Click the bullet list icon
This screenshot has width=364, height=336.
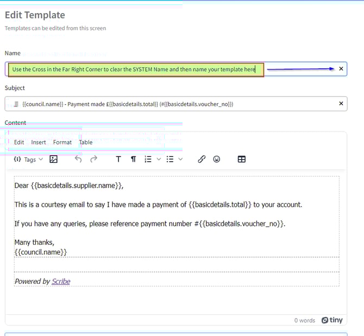pos(170,160)
